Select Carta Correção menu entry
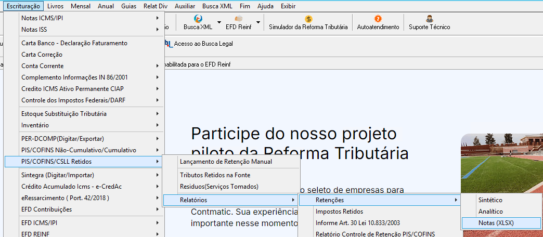 [x=84, y=55]
